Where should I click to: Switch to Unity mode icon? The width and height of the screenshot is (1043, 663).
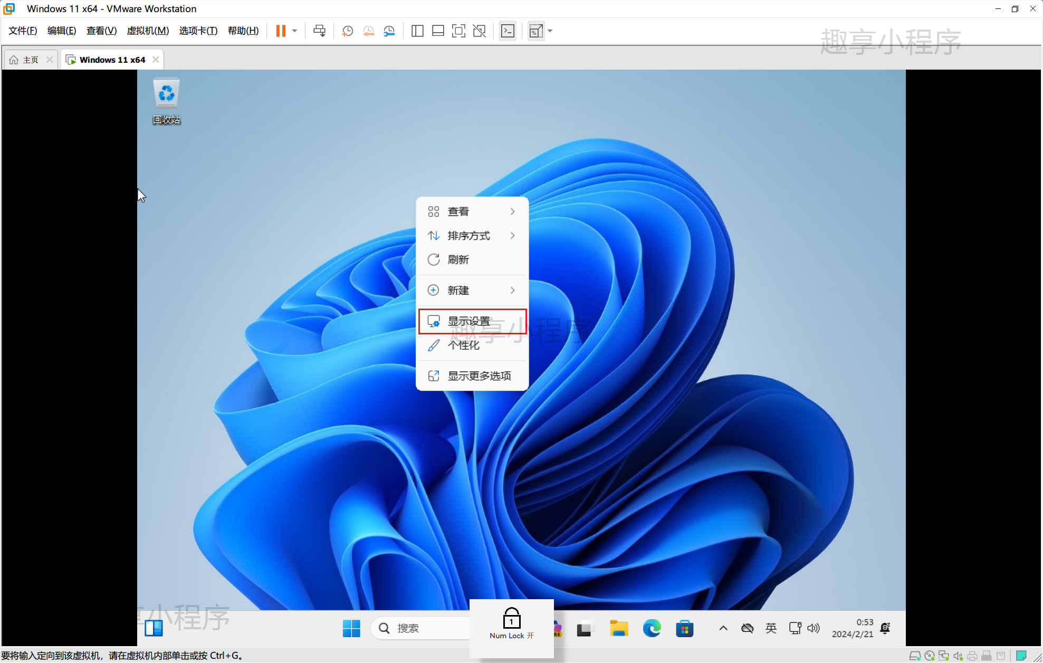point(480,31)
